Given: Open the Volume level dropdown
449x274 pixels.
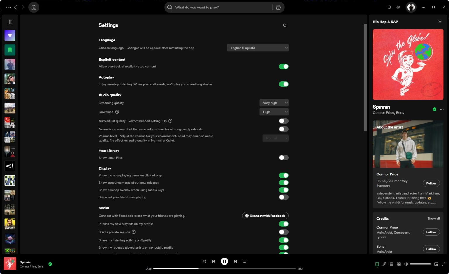Looking at the screenshot, I should (275, 138).
